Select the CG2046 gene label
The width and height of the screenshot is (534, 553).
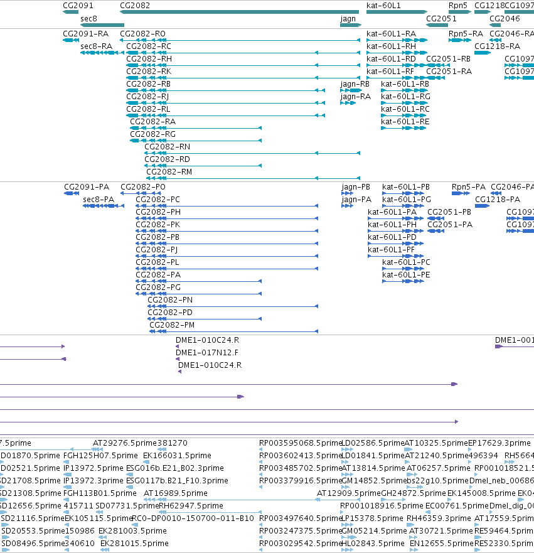505,19
